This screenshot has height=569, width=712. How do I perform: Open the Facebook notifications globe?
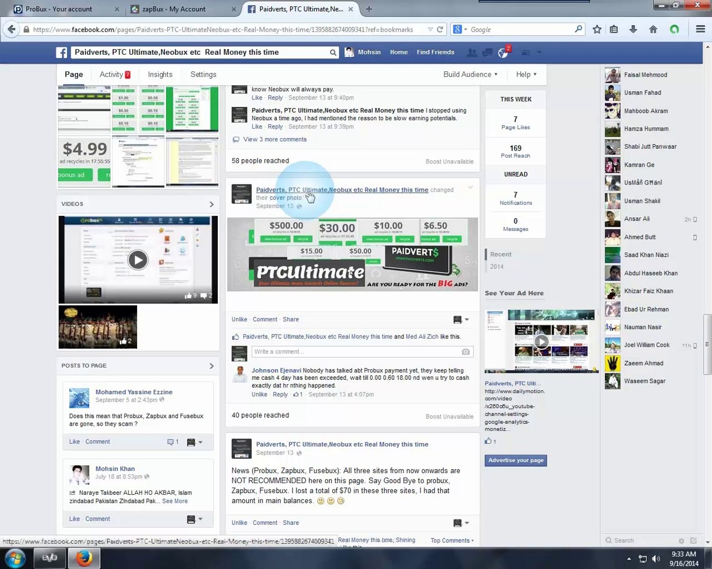(503, 52)
